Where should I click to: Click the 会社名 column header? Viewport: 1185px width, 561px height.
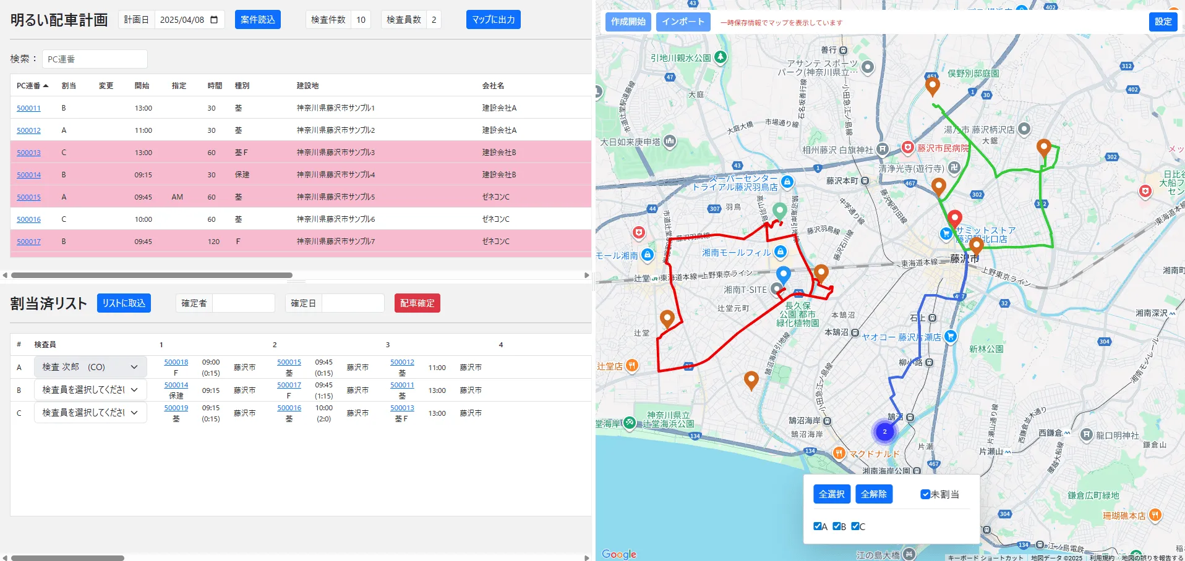493,86
